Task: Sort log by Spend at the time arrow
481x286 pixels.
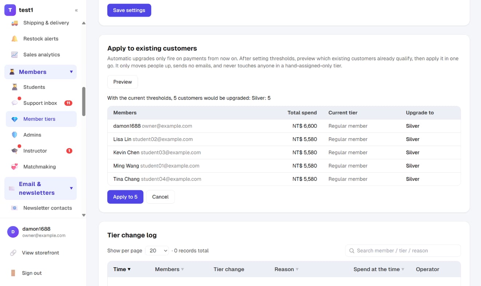Action: click(x=403, y=269)
